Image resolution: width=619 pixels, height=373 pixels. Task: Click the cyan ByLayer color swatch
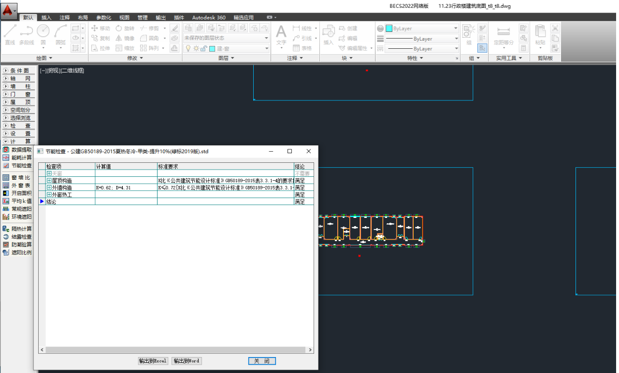pos(389,29)
